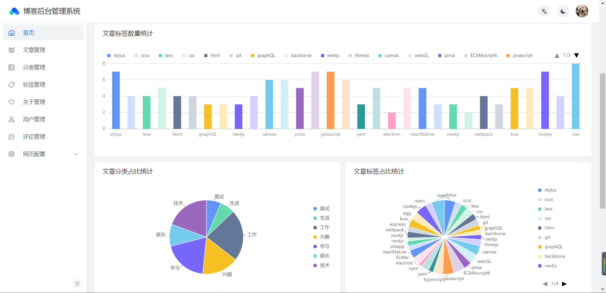Screen dimensions: 606x293
Task: Toggle git in tag pie legend
Action: coord(544,237)
